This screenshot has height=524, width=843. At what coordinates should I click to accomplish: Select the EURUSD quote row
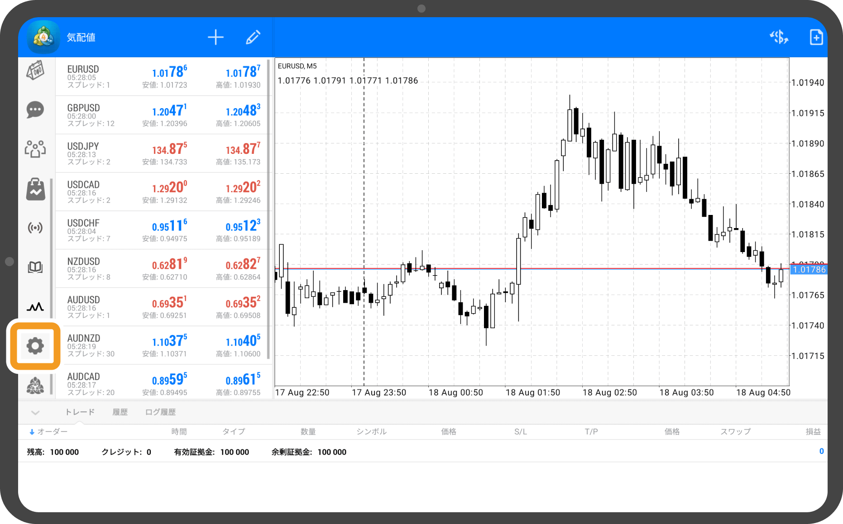coord(163,76)
